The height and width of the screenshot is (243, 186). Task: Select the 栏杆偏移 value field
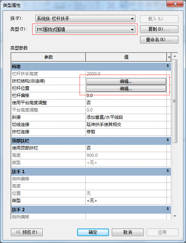click(x=126, y=96)
